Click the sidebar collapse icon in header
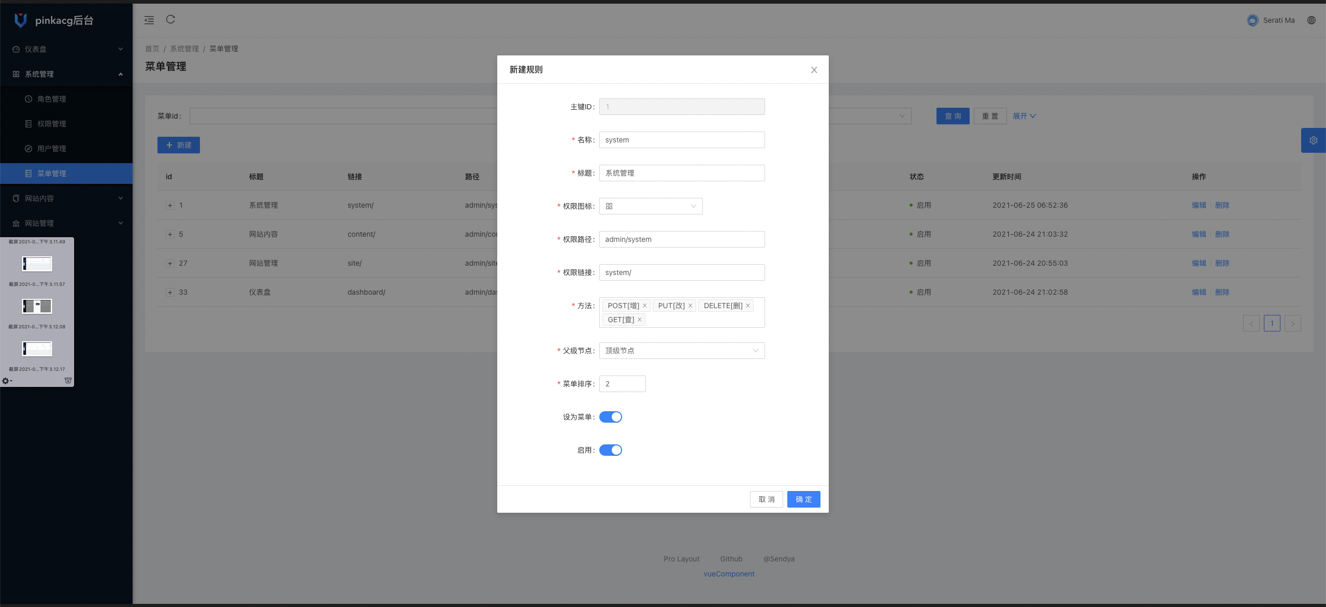Viewport: 1326px width, 607px height. pyautogui.click(x=149, y=20)
